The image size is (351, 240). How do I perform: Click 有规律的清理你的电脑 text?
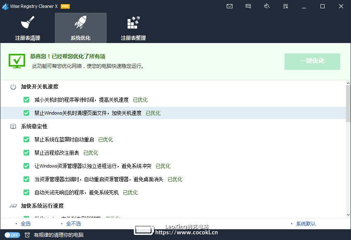[59, 235]
